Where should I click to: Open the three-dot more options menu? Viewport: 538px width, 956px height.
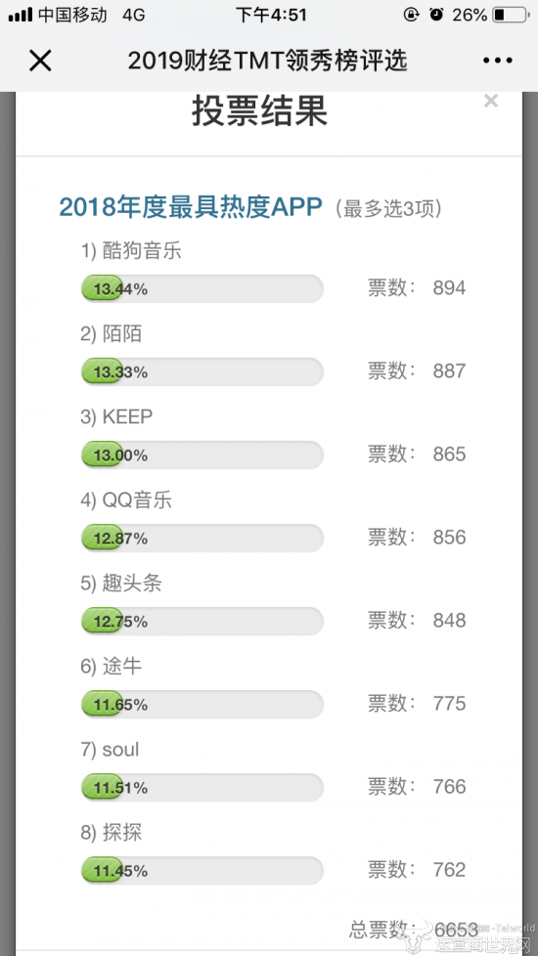tap(498, 61)
